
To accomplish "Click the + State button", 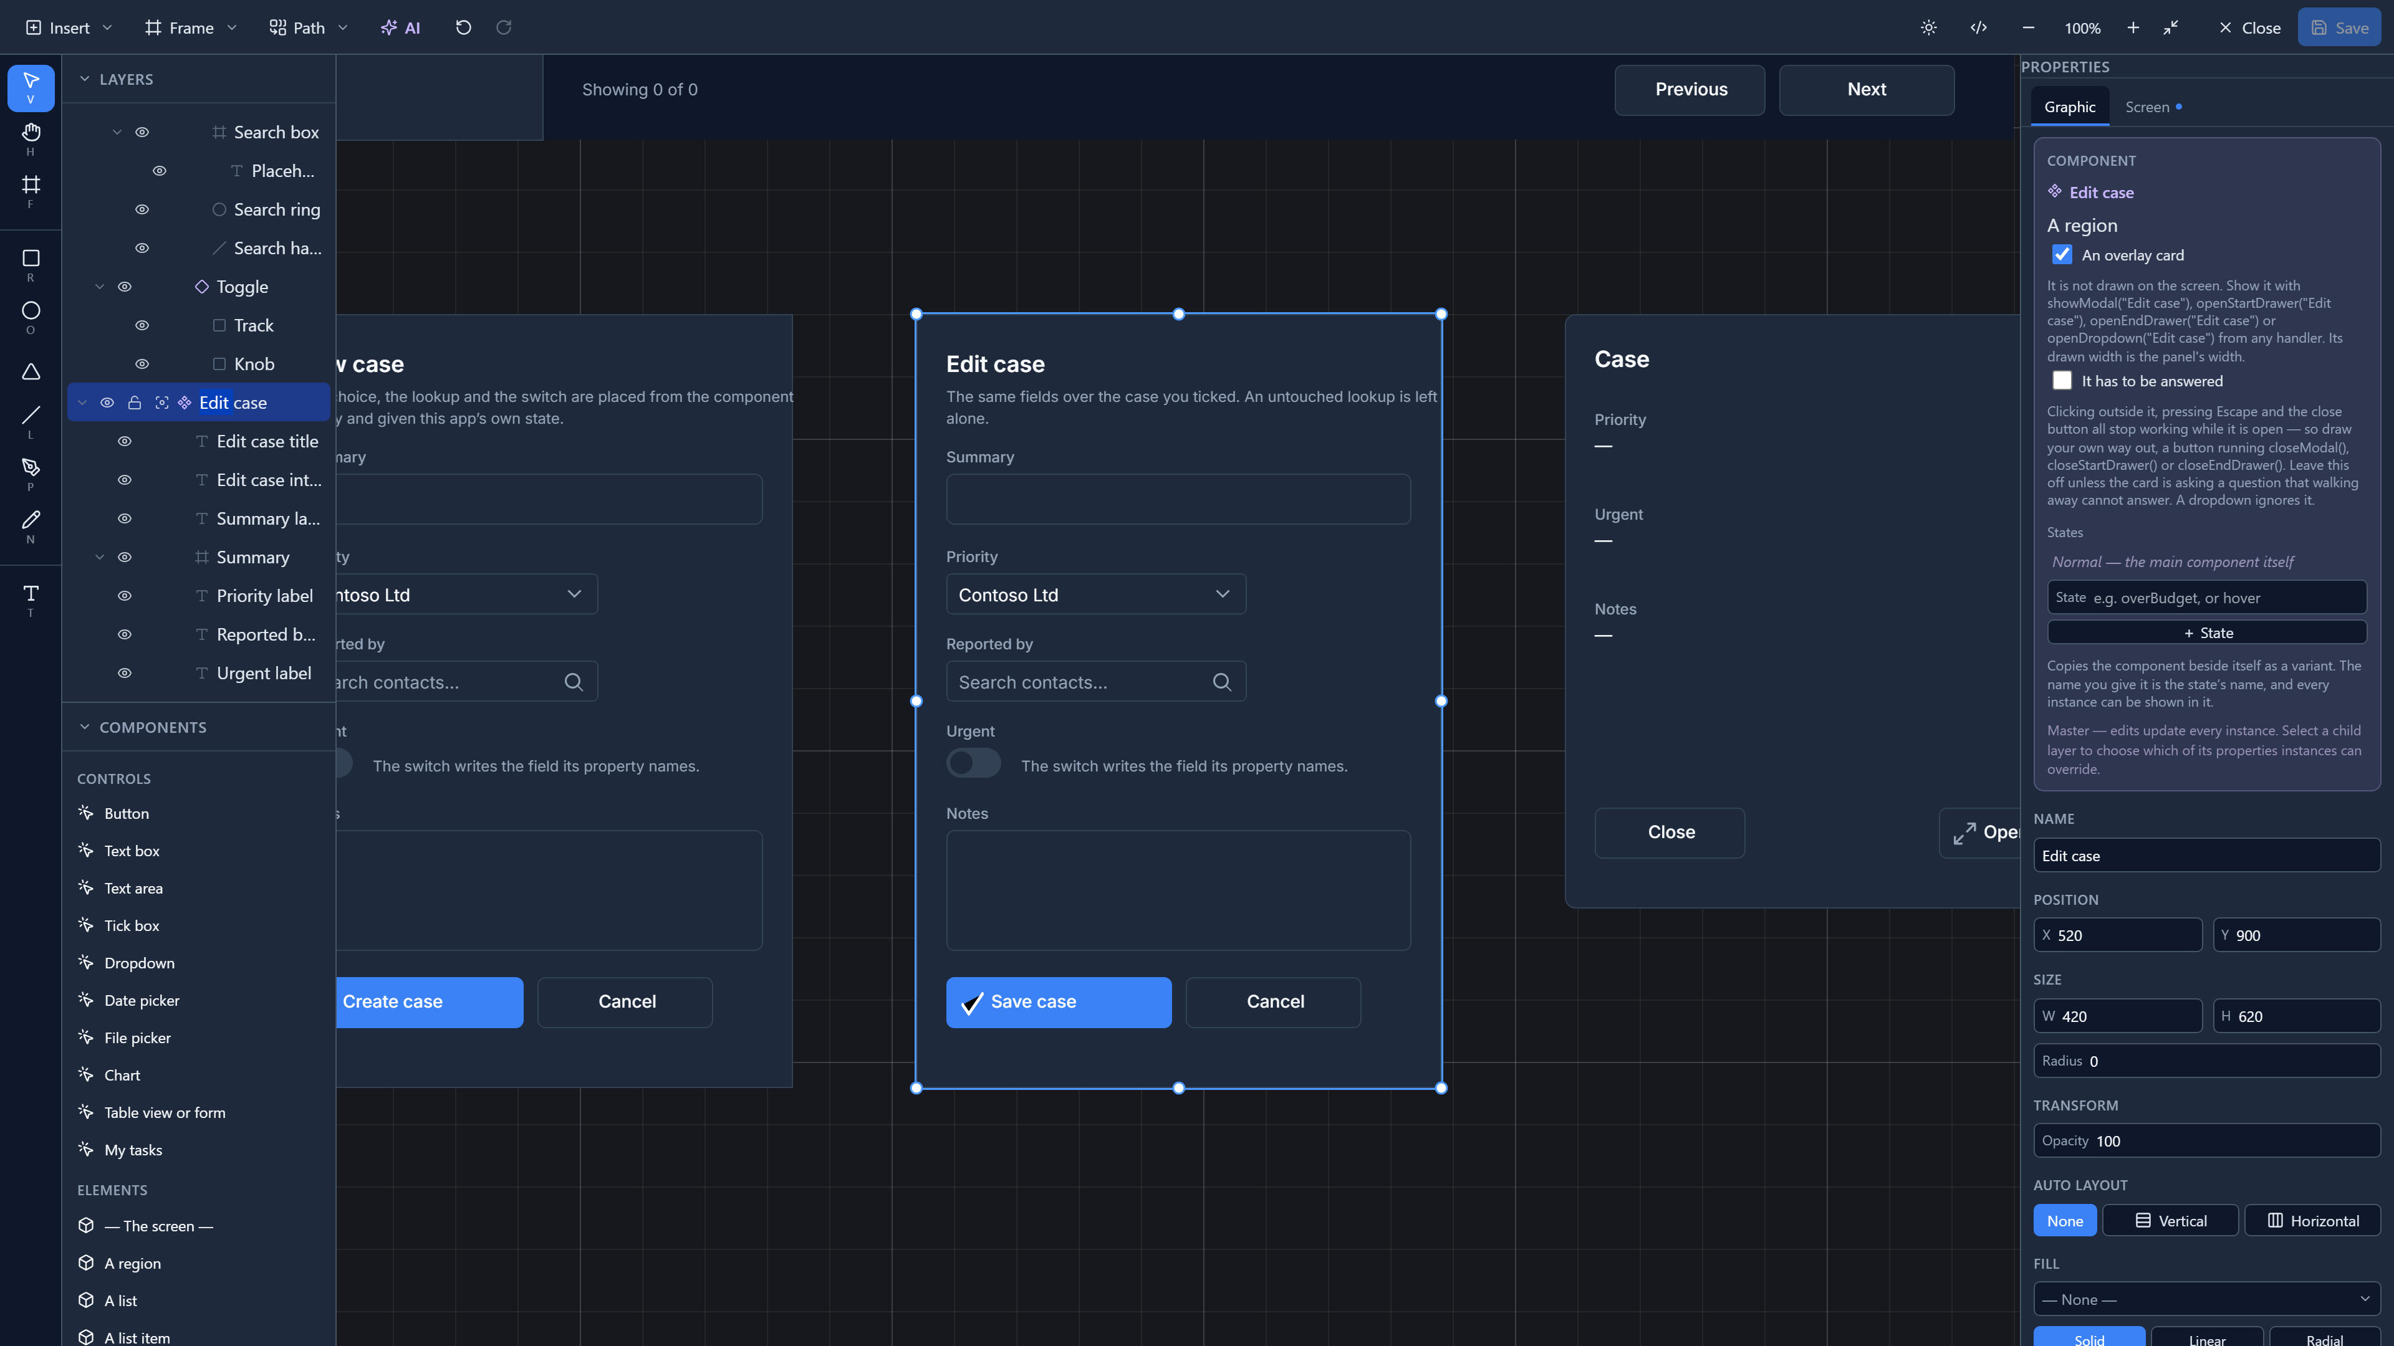I will tap(2206, 632).
